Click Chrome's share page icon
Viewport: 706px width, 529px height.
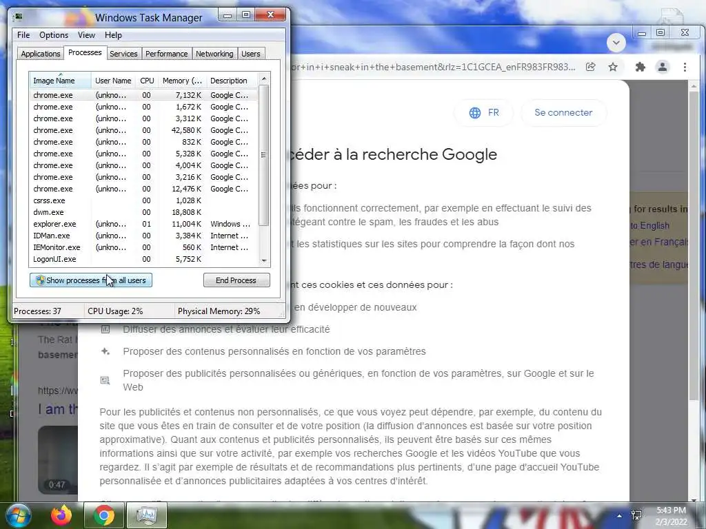[591, 67]
